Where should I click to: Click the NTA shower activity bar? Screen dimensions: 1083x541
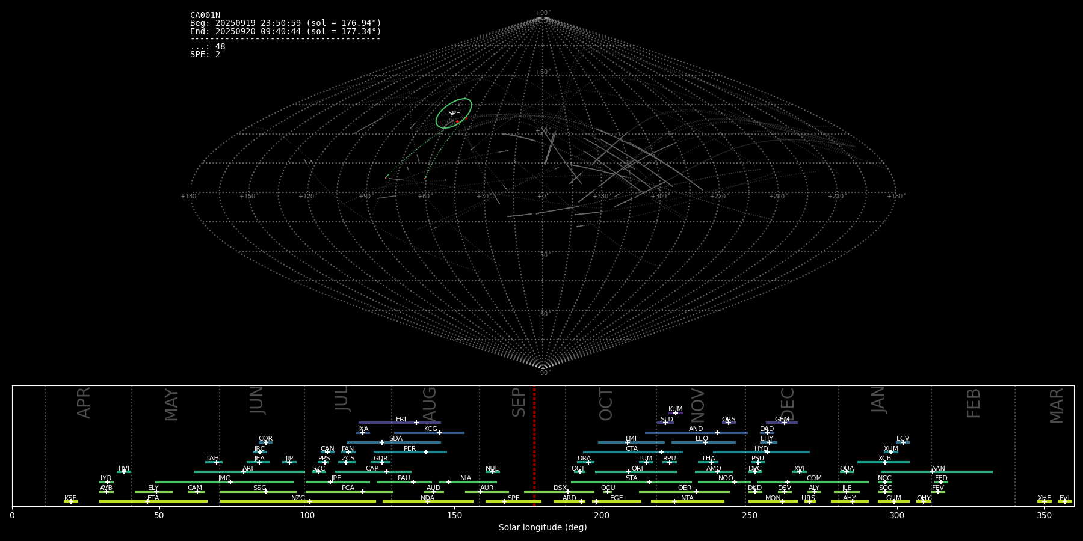[x=687, y=501]
